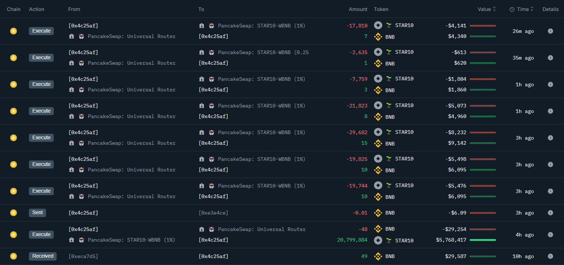Select the -$5,476 value cell
Image resolution: width=564 pixels, height=265 pixels.
pos(456,186)
